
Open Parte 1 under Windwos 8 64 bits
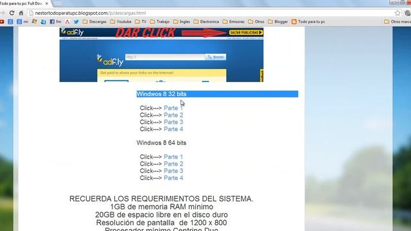click(173, 157)
